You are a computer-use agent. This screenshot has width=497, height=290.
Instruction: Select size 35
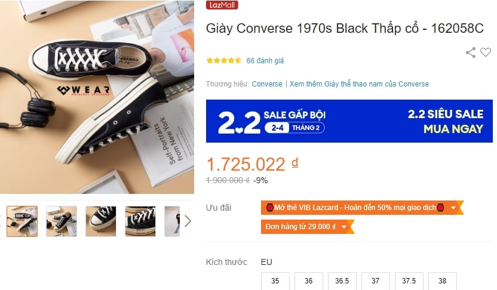275,281
